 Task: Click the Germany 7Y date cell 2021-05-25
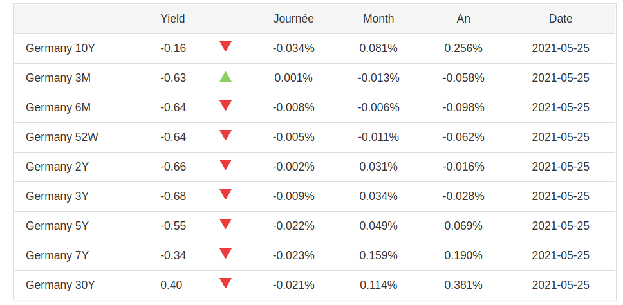[x=561, y=255]
